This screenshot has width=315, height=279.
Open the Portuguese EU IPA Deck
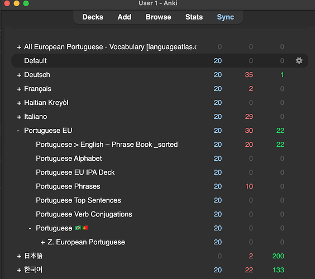pos(75,172)
